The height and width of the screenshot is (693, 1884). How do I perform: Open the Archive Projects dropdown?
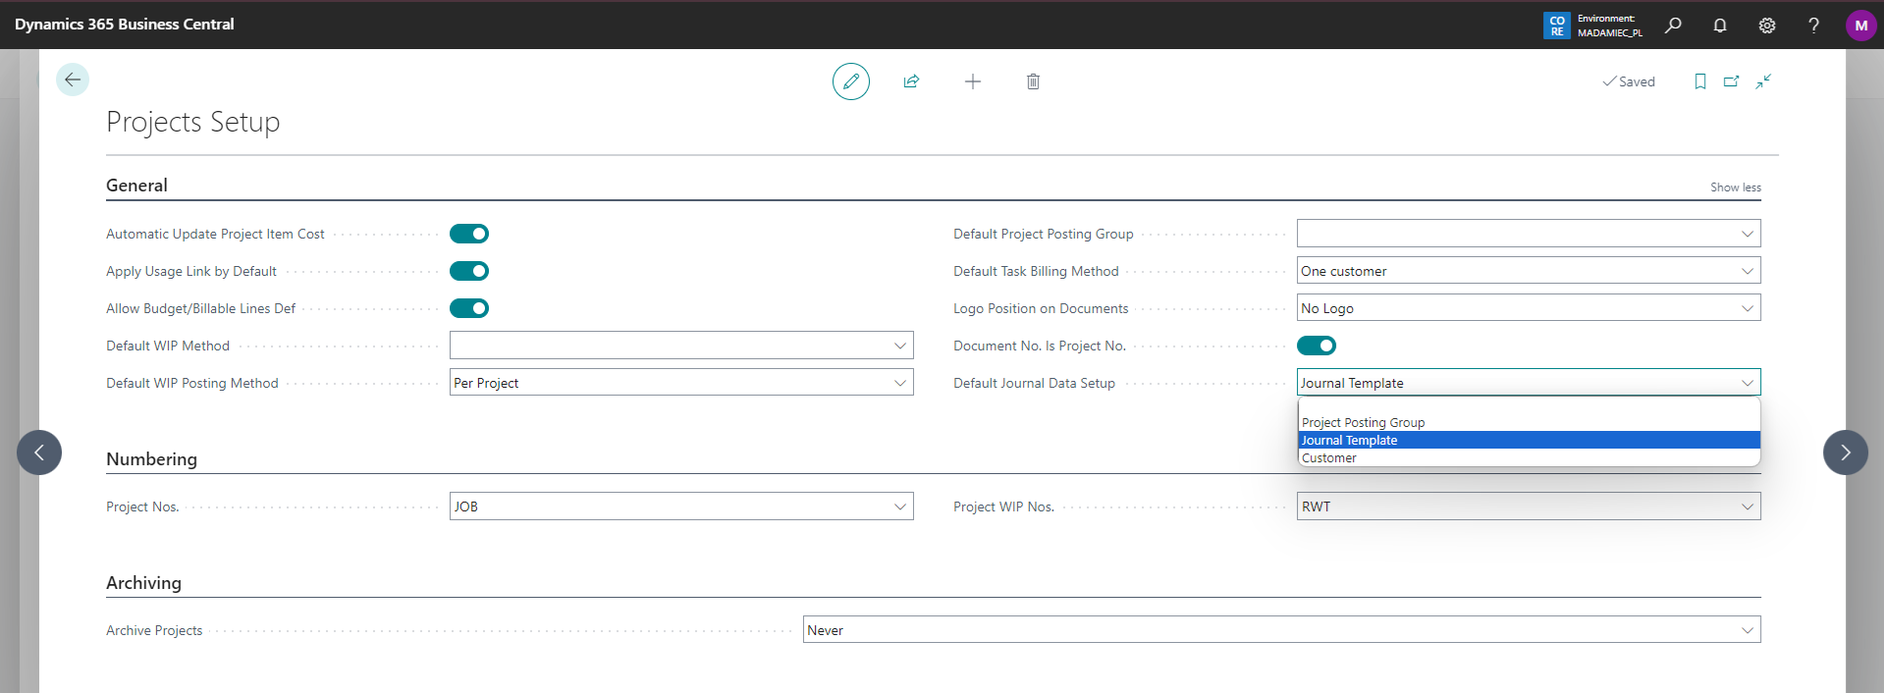[1281, 630]
